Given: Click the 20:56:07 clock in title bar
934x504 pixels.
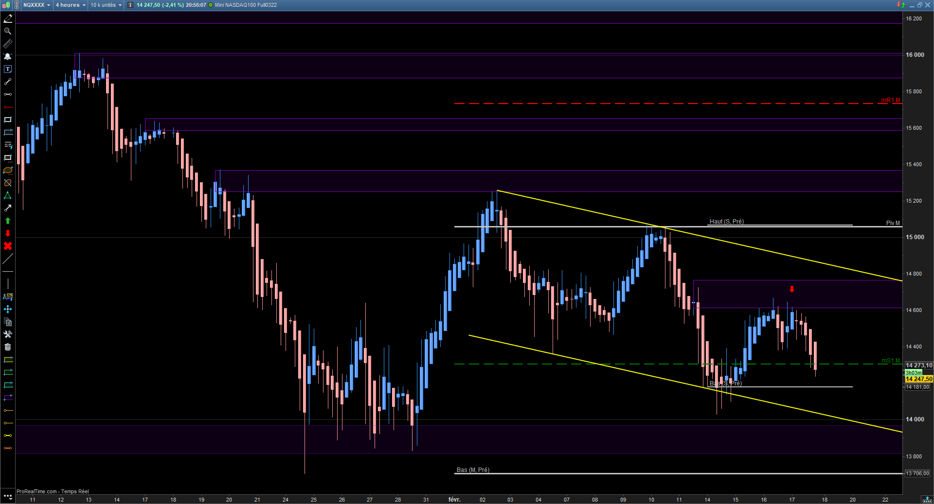Looking at the screenshot, I should click(196, 5).
